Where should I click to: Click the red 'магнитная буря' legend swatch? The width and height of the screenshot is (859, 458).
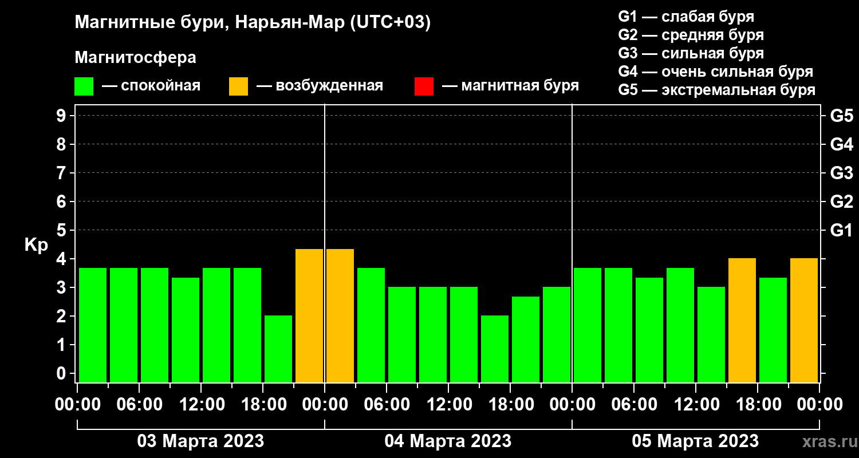pyautogui.click(x=424, y=86)
